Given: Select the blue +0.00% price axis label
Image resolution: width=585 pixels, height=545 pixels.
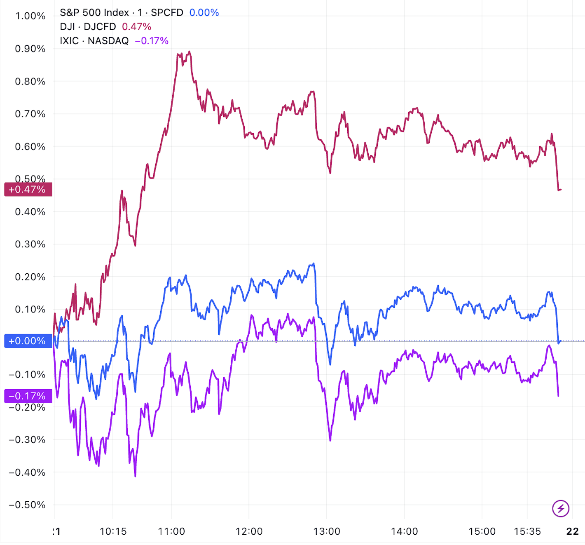Looking at the screenshot, I should point(28,341).
